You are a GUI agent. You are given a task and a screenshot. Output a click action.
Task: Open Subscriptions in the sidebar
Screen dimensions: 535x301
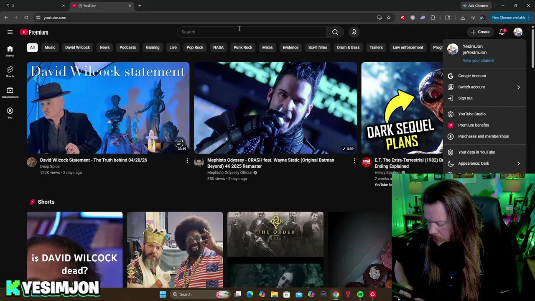click(10, 92)
